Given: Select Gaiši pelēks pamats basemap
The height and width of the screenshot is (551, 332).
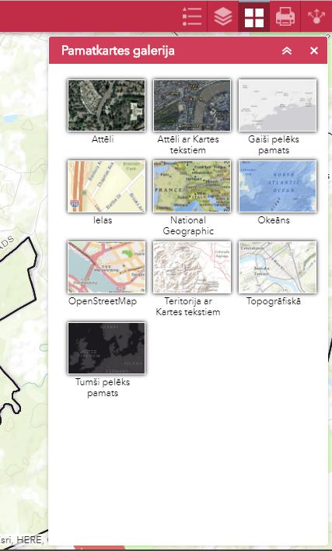Looking at the screenshot, I should click(x=278, y=105).
